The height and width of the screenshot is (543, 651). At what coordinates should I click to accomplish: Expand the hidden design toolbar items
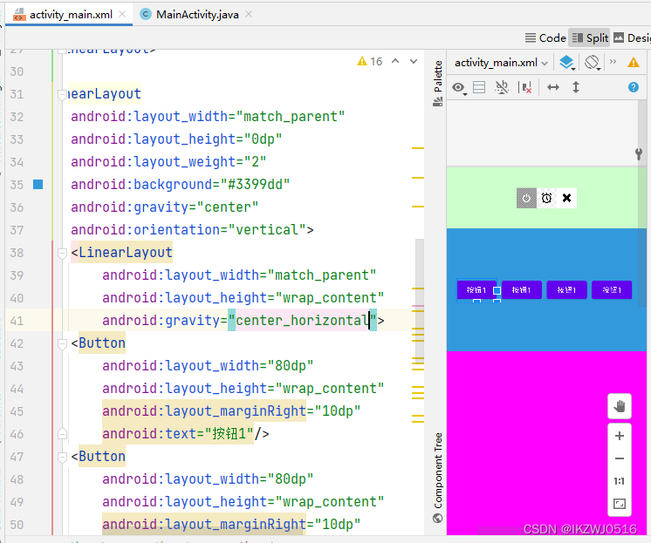[x=613, y=62]
